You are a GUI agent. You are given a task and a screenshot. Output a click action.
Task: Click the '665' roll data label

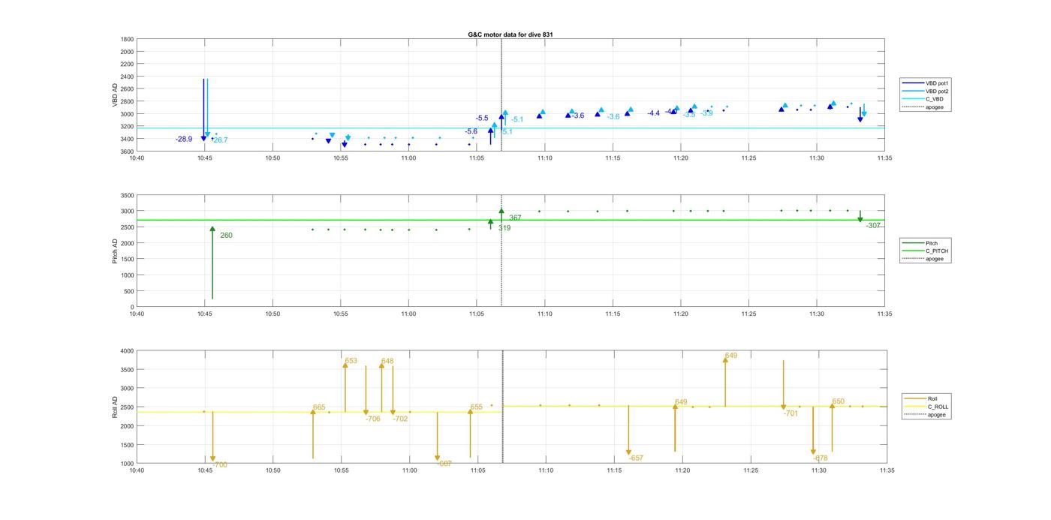(319, 407)
